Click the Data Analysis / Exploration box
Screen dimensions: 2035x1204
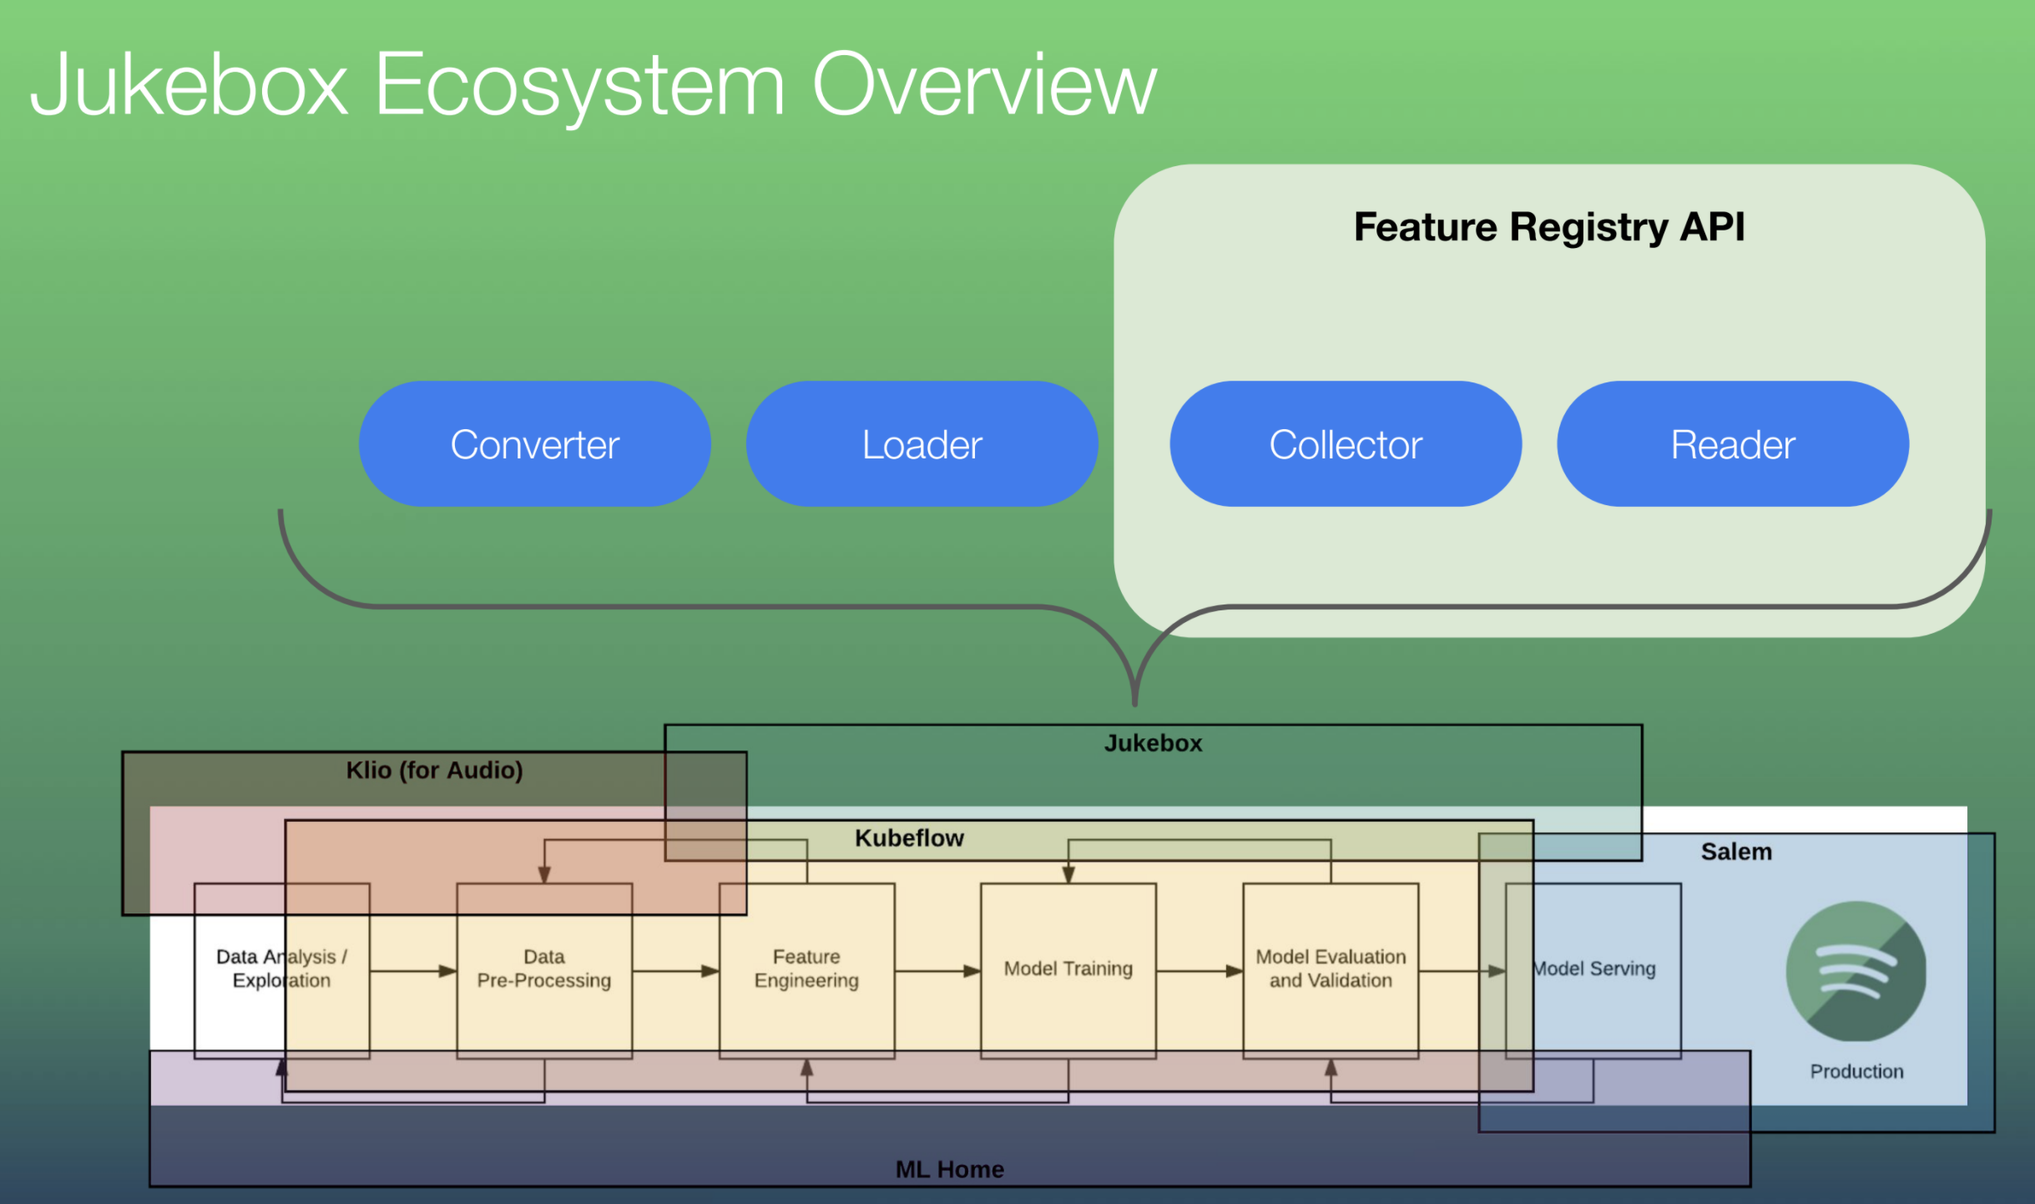[x=281, y=969]
